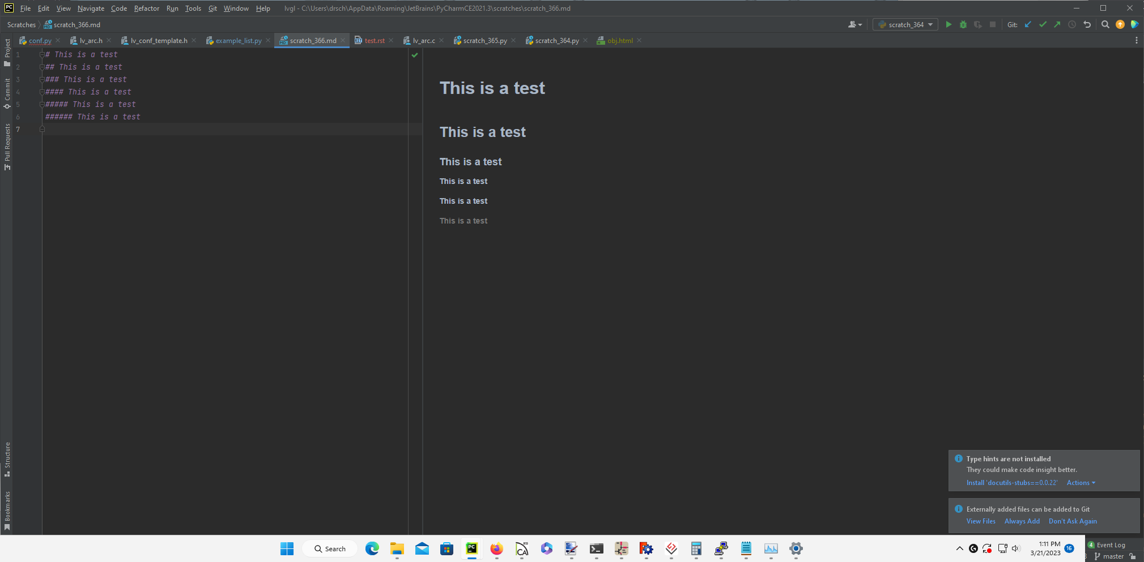Open the IDE and Plugin Updates orange icon
The image size is (1144, 562).
[x=1120, y=24]
